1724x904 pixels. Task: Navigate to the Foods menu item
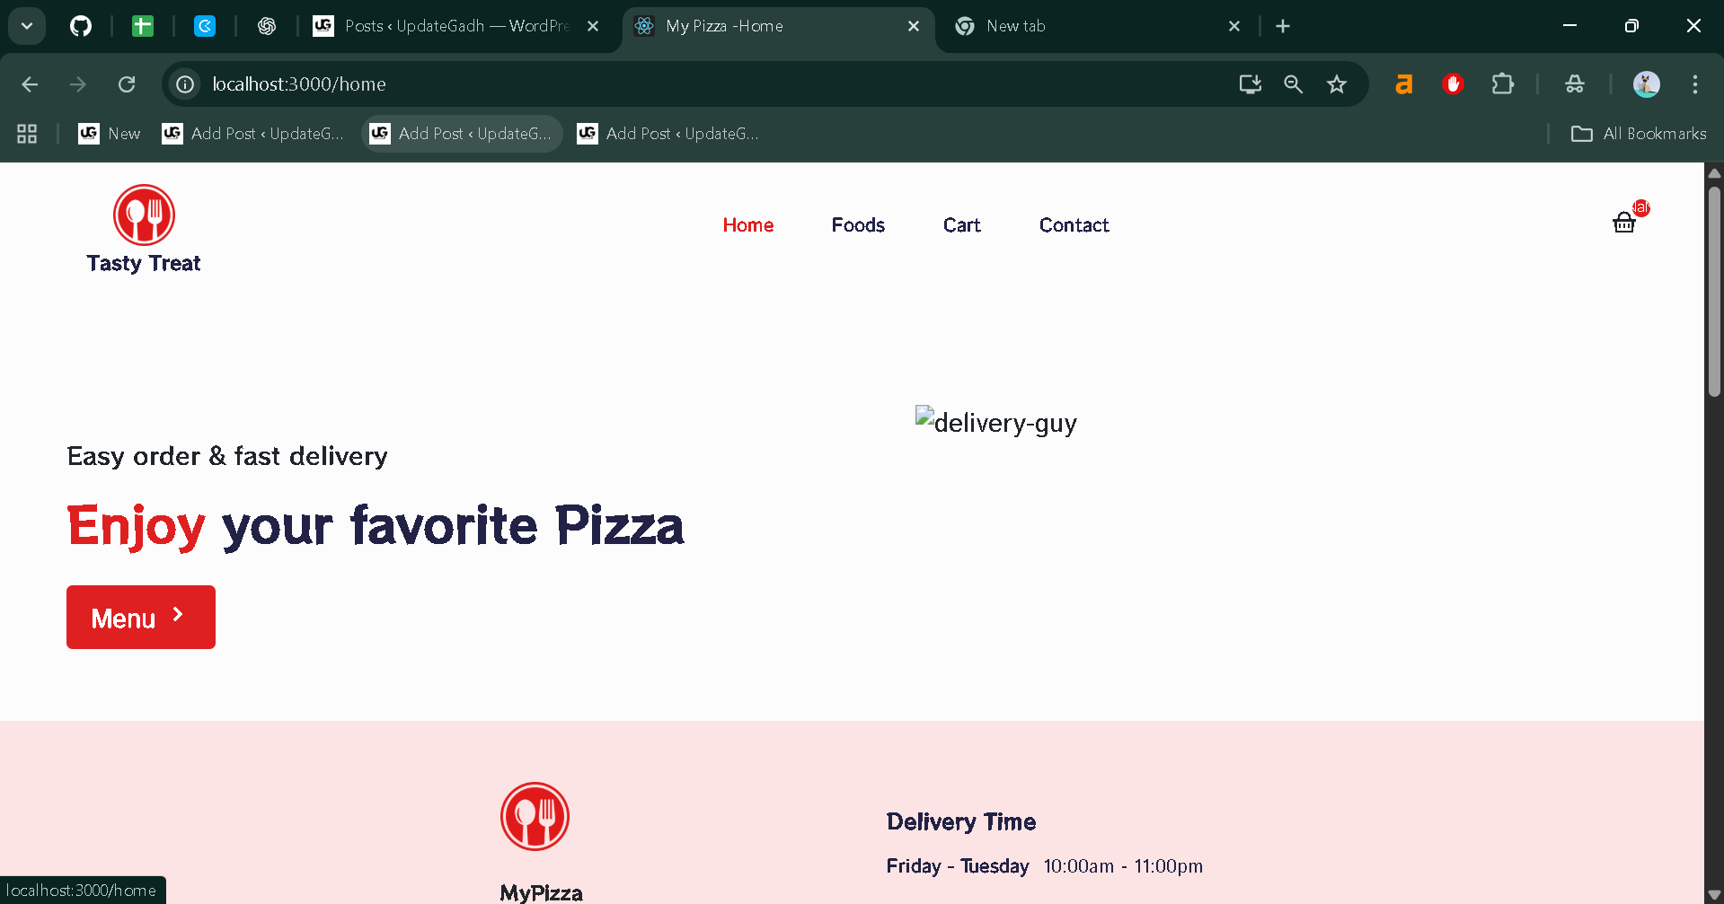857,225
